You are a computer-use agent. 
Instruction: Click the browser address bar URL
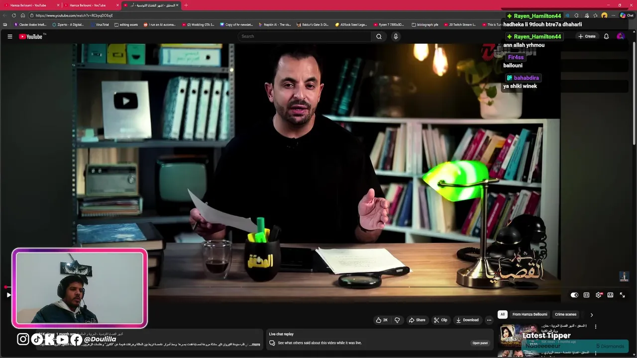(x=74, y=15)
